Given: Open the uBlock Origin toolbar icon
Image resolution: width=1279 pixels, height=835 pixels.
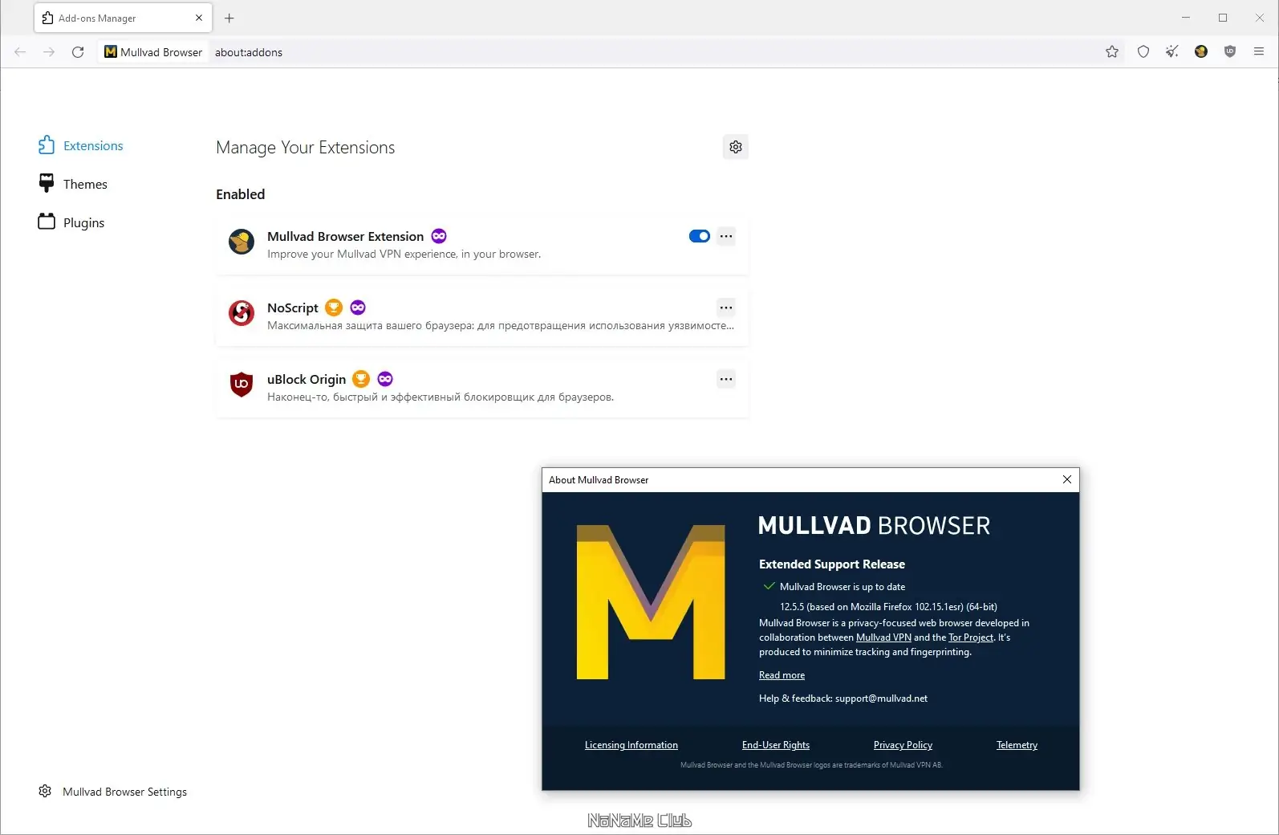Looking at the screenshot, I should (1230, 52).
